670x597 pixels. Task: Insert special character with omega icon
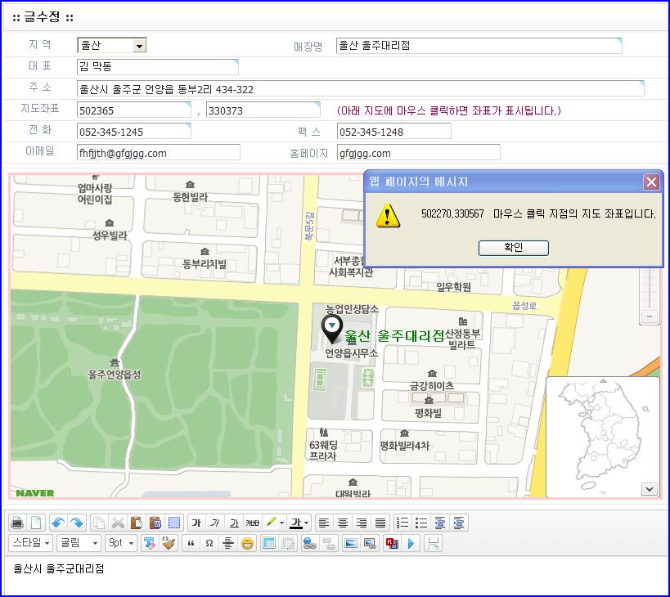209,543
